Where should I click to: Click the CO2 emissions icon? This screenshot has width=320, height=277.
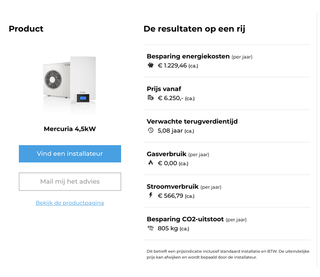point(150,228)
